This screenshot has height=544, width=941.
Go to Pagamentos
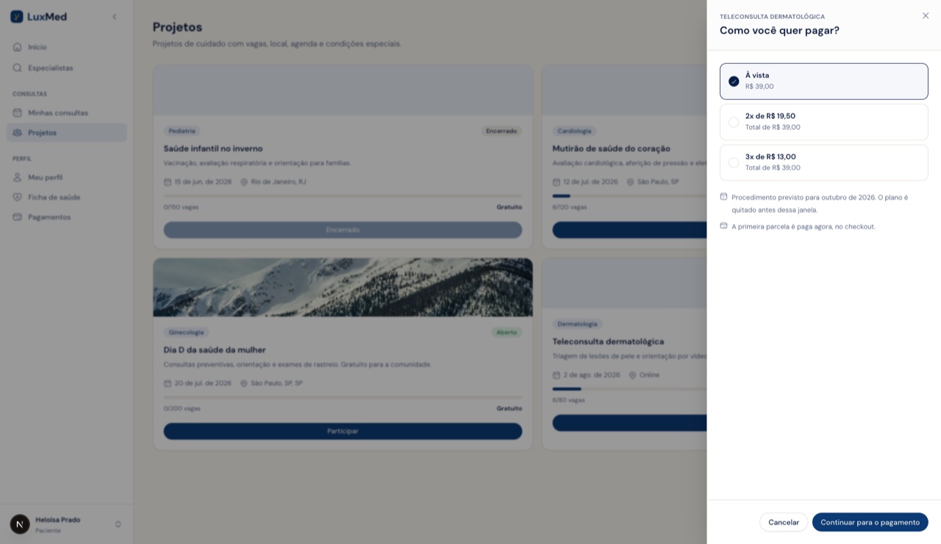point(67,217)
